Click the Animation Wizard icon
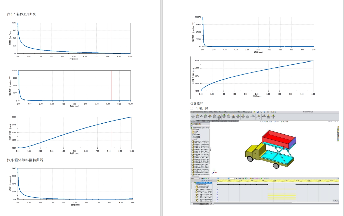 click(243, 178)
